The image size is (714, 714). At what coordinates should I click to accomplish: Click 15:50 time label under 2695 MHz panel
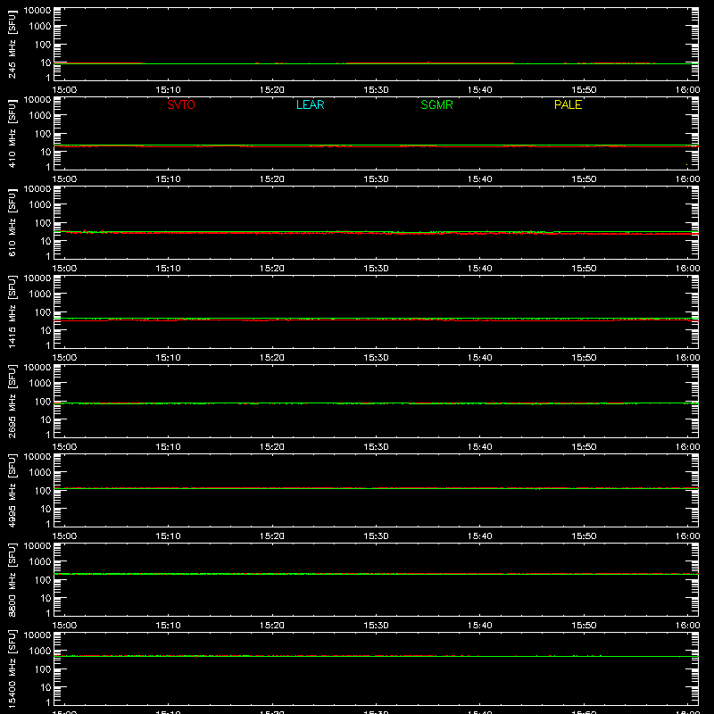point(584,447)
